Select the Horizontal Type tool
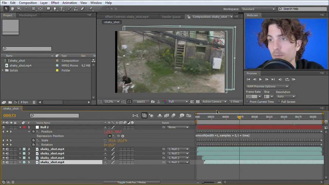 pyautogui.click(x=62, y=9)
